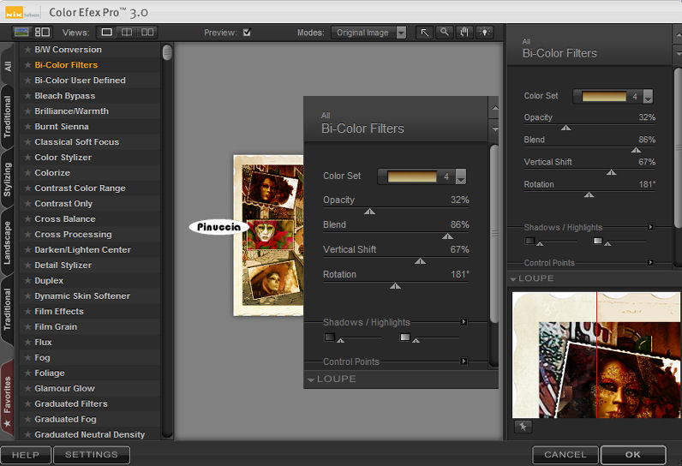Click the Opacity slider handle in right sidebar
682x466 pixels.
pyautogui.click(x=565, y=128)
